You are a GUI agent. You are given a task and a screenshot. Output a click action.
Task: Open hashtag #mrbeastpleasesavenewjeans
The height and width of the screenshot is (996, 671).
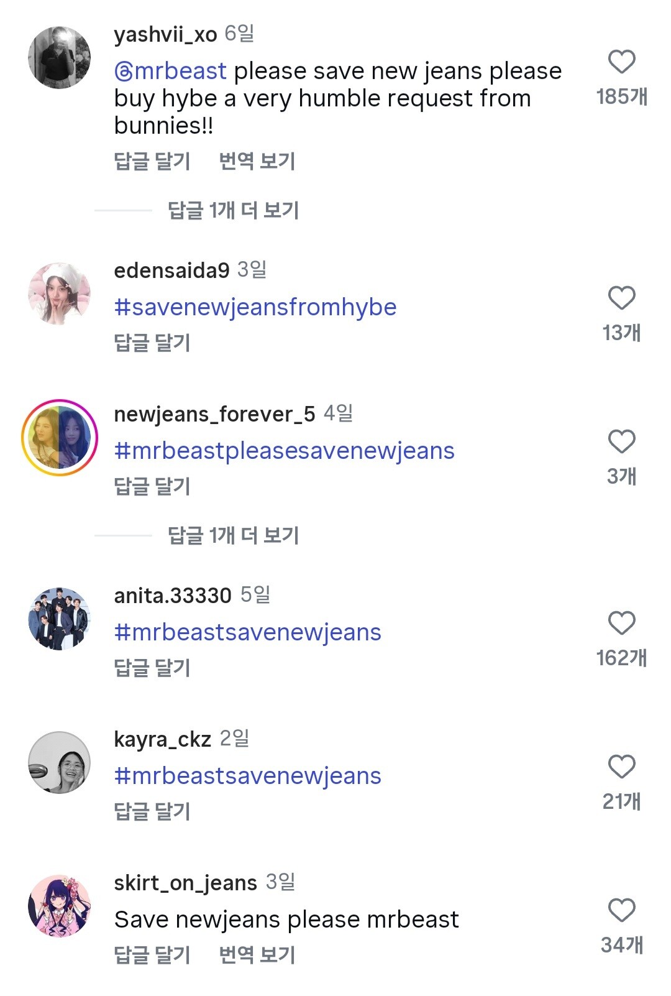284,451
